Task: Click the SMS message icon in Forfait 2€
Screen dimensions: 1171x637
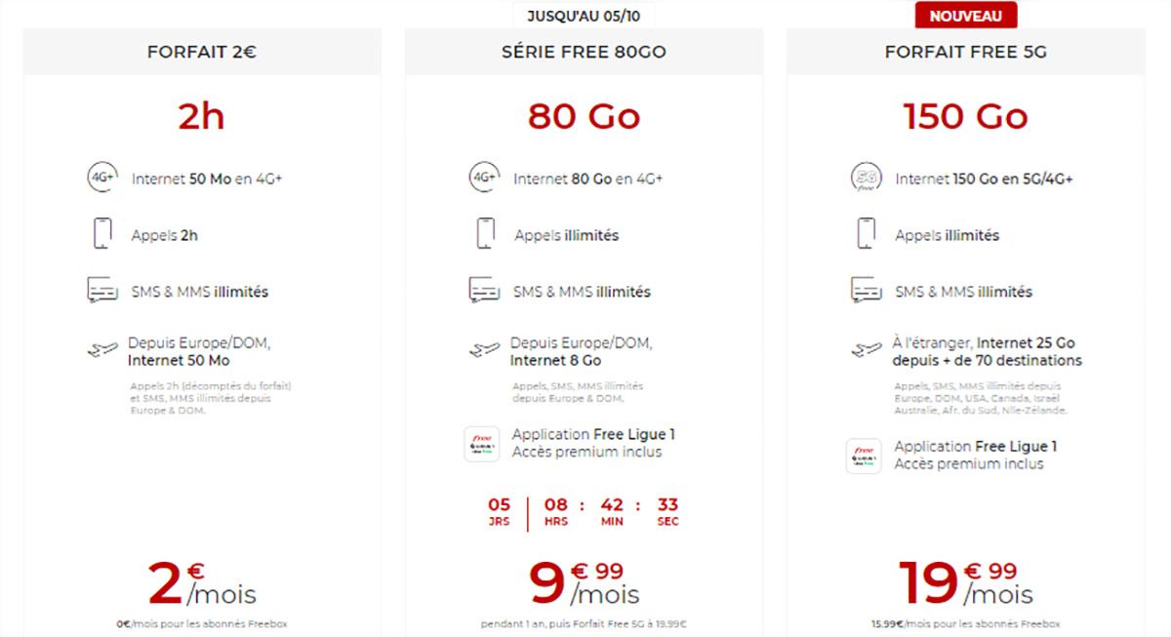Action: pos(102,291)
